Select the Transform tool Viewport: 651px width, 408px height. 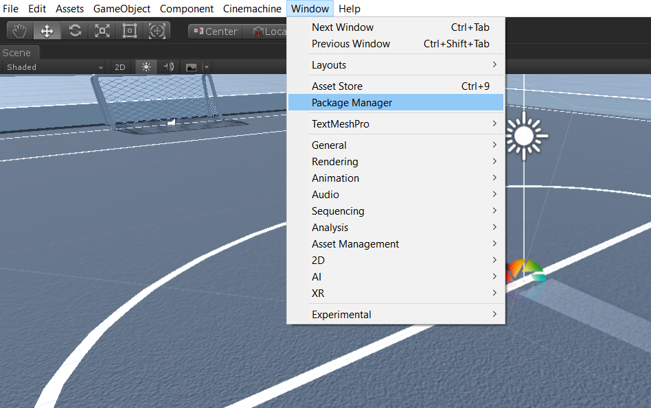[157, 31]
